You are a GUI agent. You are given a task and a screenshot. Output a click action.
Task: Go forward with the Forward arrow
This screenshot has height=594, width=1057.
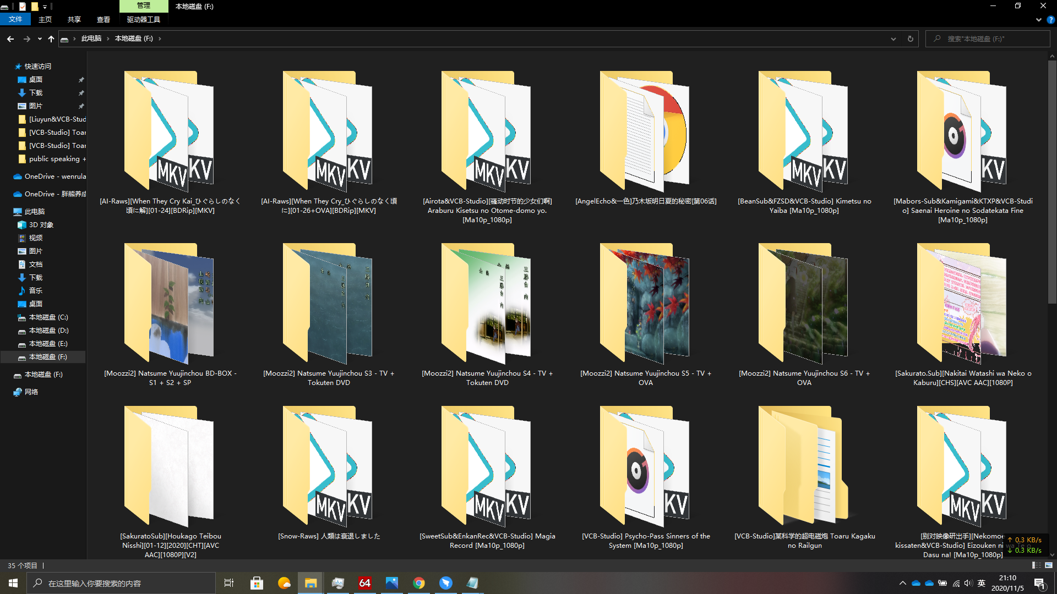pyautogui.click(x=26, y=38)
